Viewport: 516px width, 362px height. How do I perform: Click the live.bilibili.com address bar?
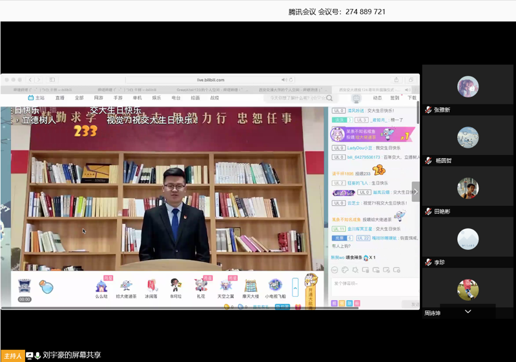[211, 80]
